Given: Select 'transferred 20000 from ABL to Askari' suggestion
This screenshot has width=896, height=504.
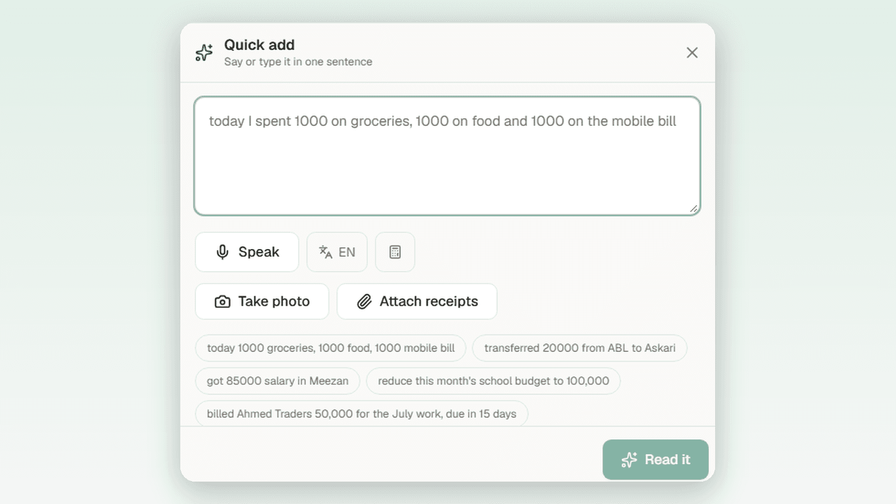Looking at the screenshot, I should pos(580,348).
